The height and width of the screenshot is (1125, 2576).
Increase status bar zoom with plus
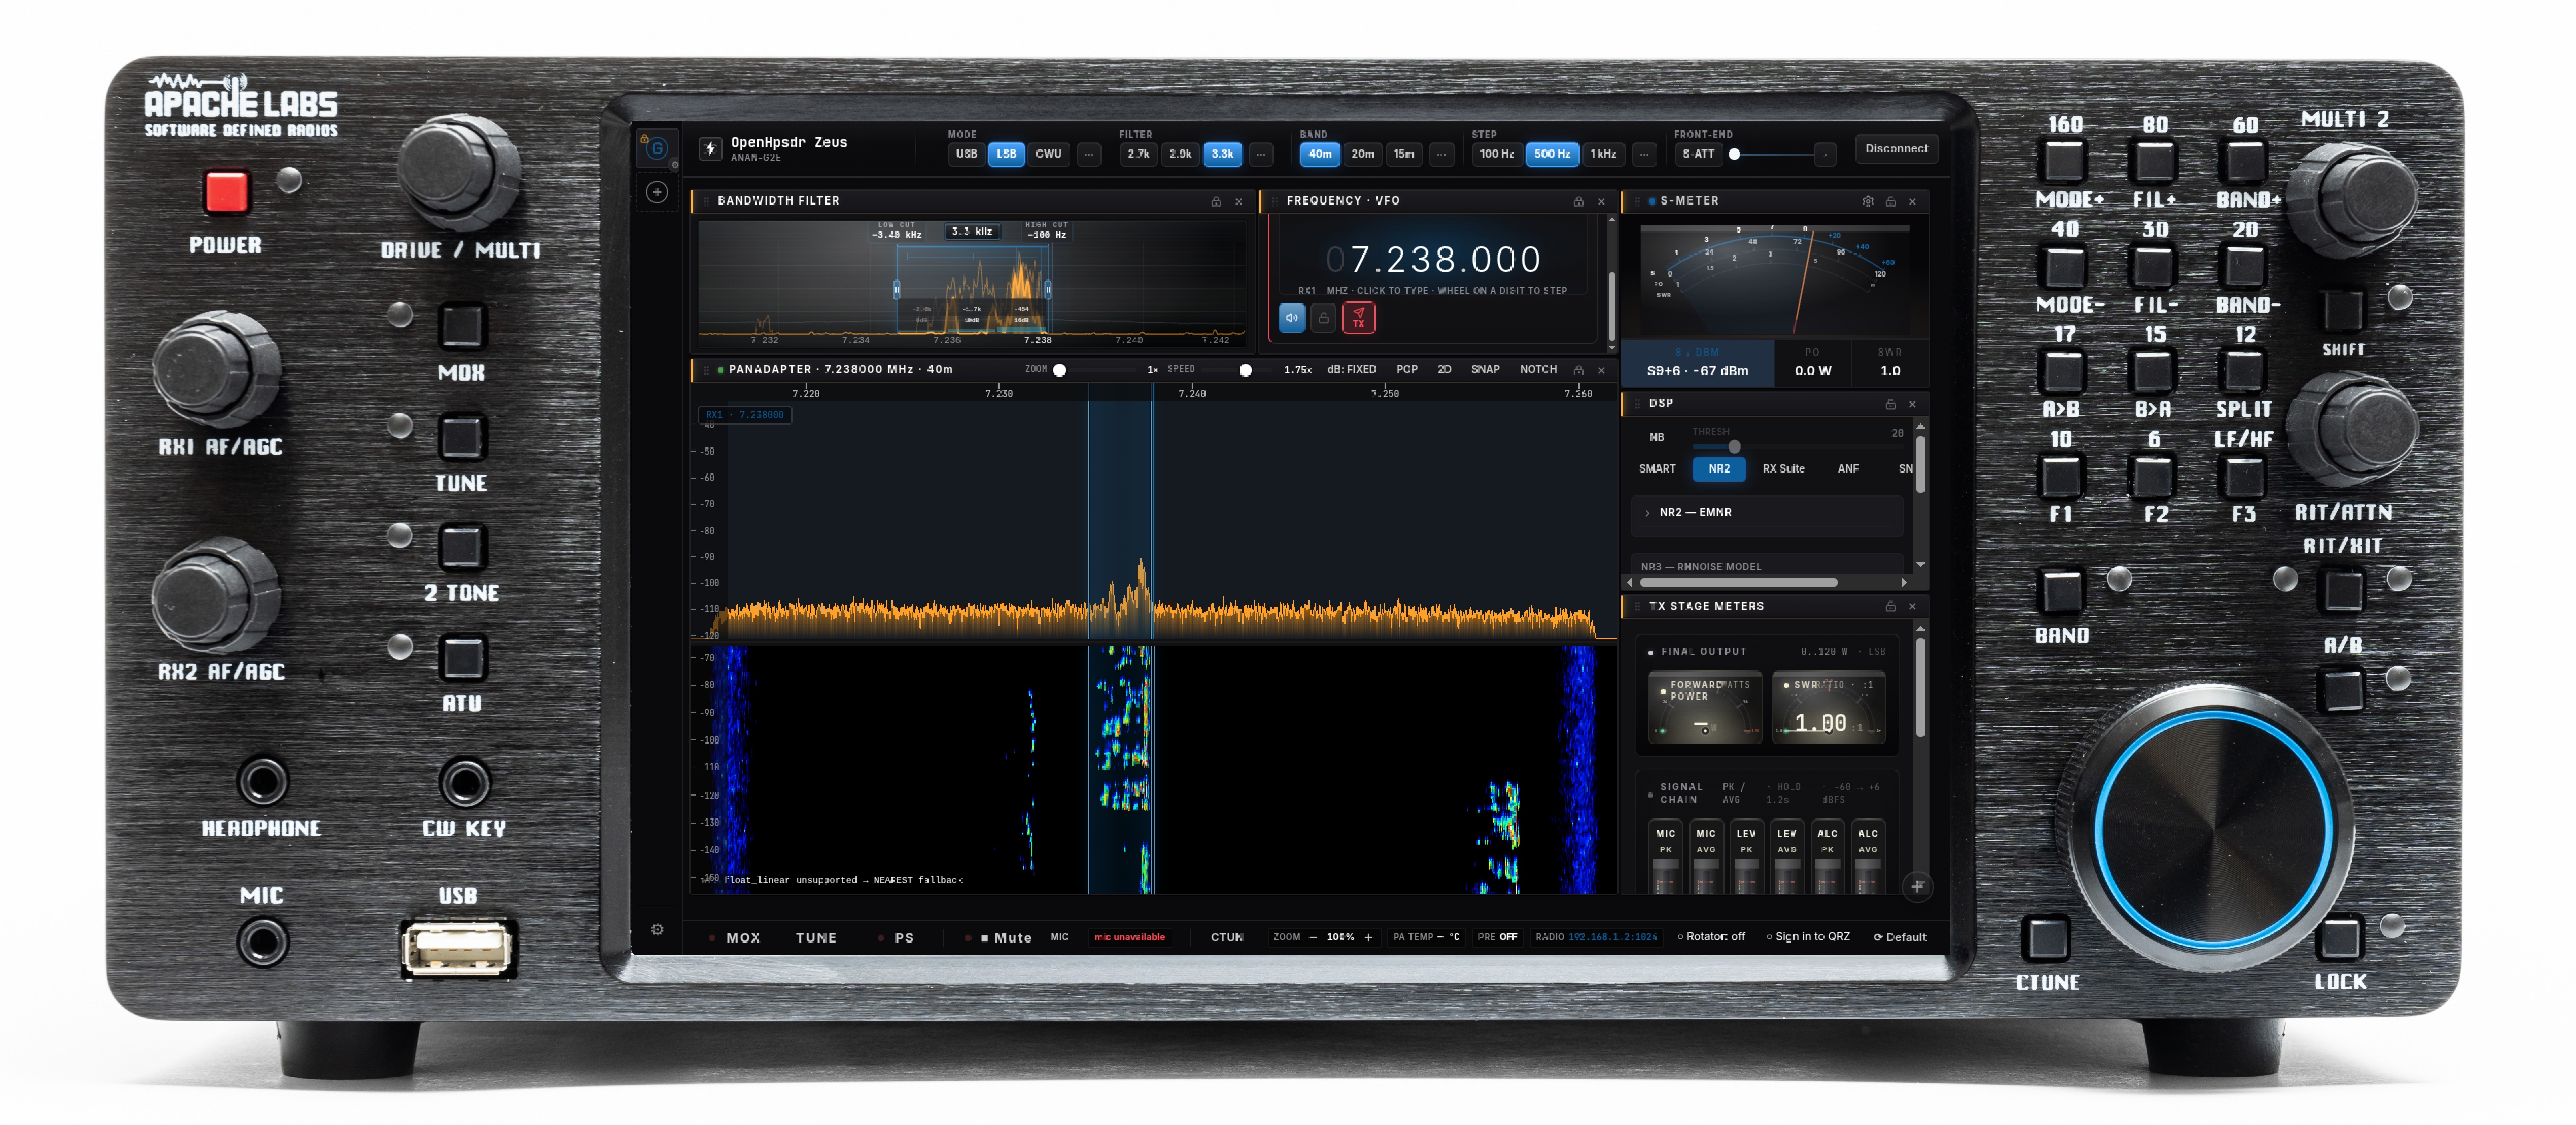[x=1368, y=937]
